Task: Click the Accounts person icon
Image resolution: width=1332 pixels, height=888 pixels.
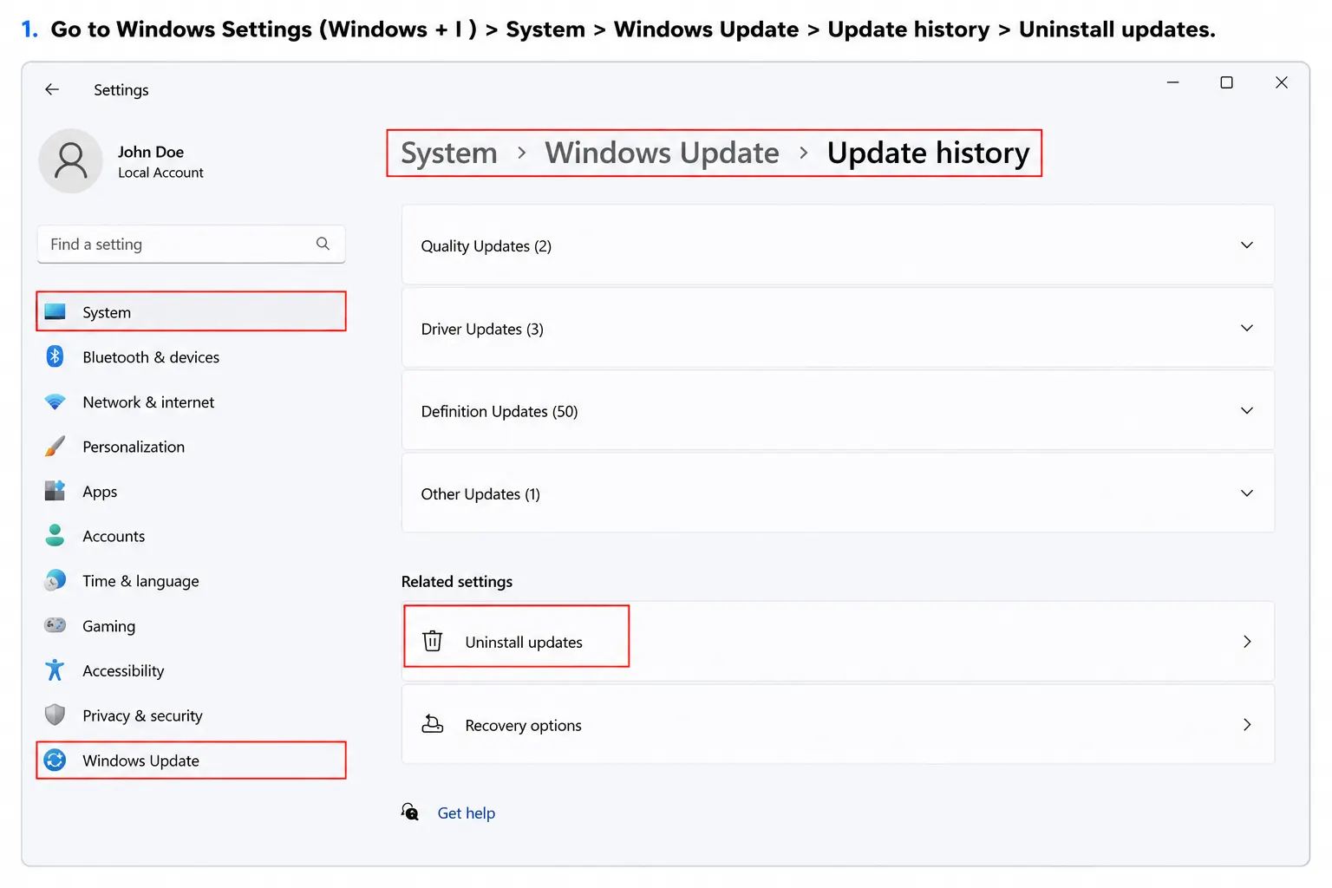Action: [x=55, y=536]
